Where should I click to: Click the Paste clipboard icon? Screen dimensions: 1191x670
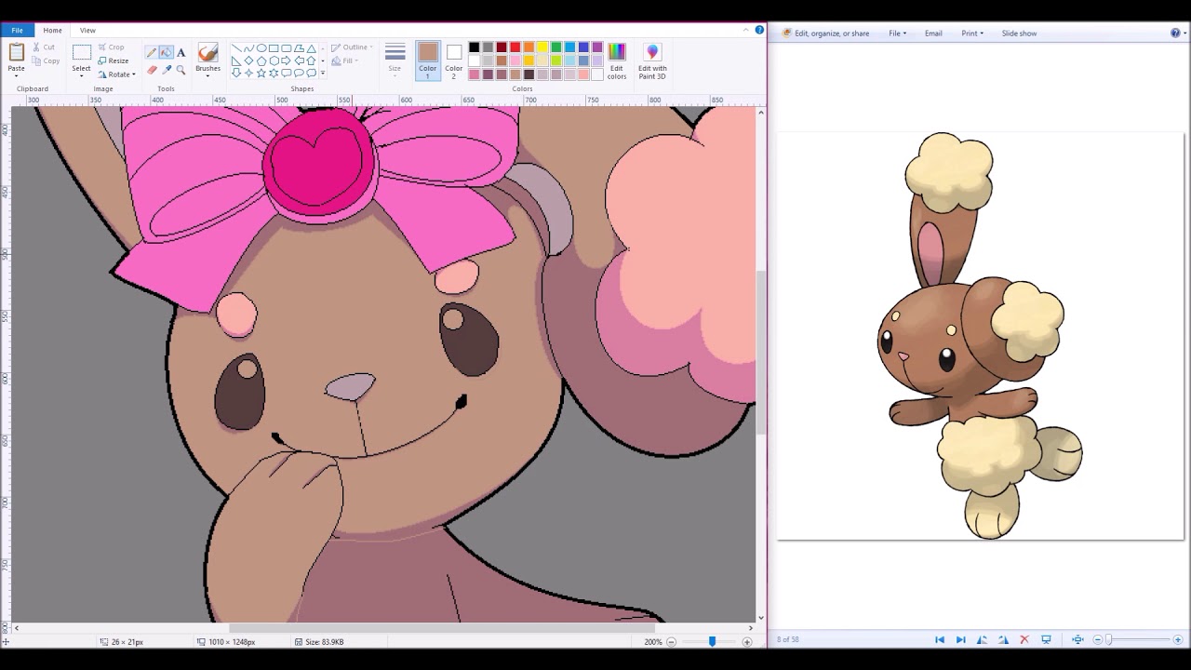[17, 52]
